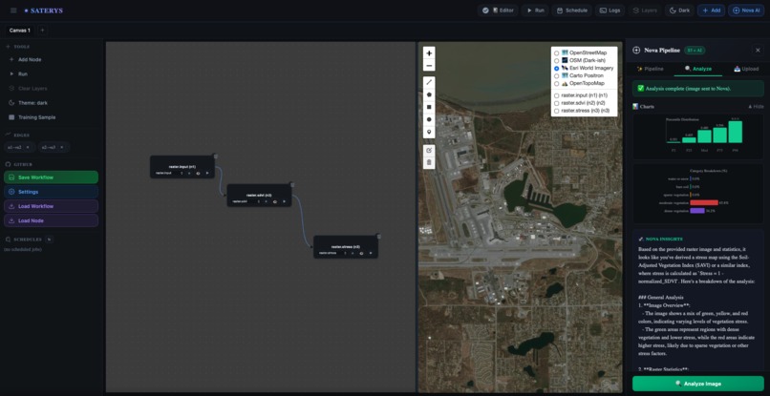Image resolution: width=770 pixels, height=396 pixels.
Task: Open Layers in the top toolbar
Action: (x=645, y=10)
